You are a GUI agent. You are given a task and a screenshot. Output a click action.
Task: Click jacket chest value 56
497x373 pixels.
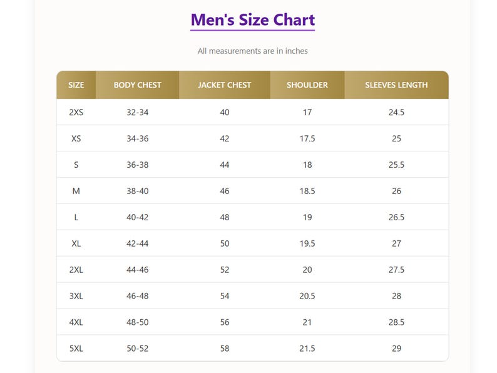coord(225,322)
